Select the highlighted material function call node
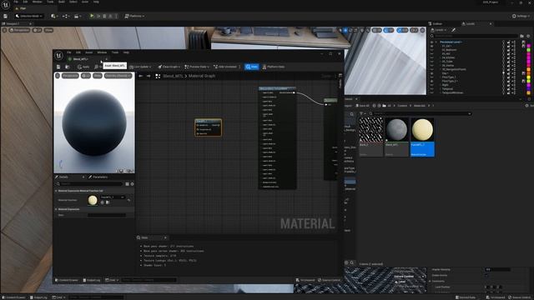 pyautogui.click(x=208, y=127)
